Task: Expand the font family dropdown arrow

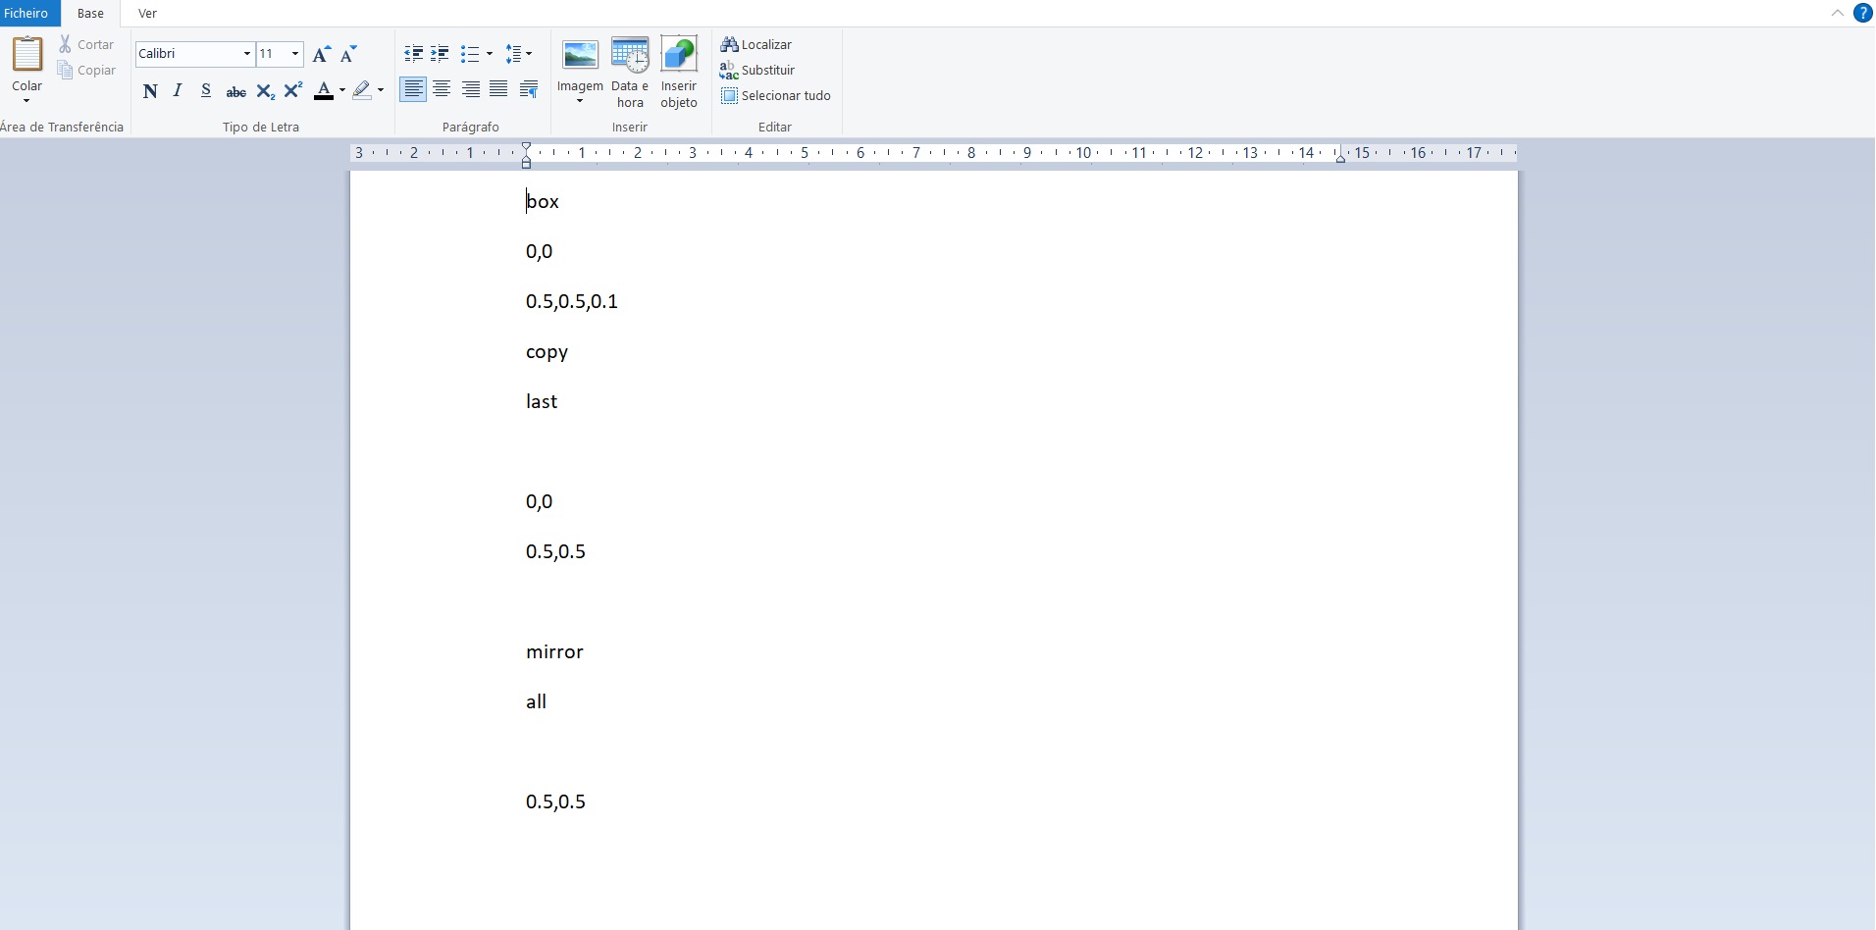Action: [x=247, y=54]
